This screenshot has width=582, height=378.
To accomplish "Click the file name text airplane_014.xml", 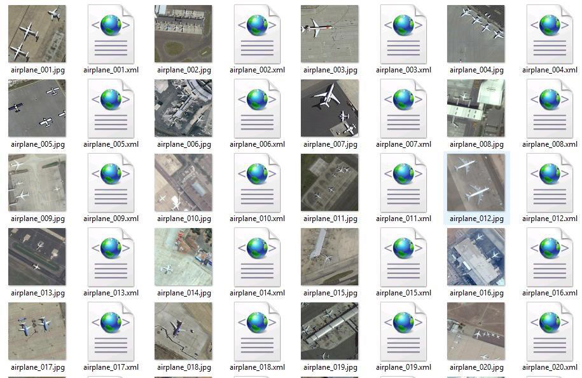I will [257, 293].
